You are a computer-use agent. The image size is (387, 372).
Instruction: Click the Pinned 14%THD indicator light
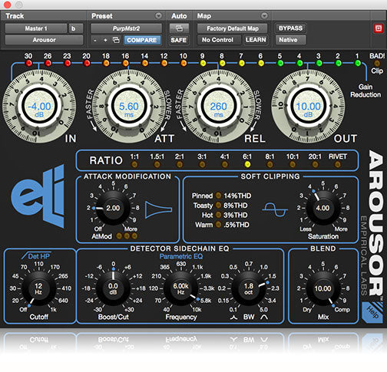click(x=218, y=196)
